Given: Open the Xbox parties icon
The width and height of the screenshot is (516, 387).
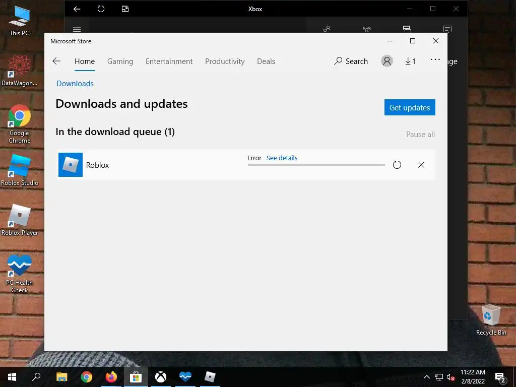Looking at the screenshot, I should (367, 29).
